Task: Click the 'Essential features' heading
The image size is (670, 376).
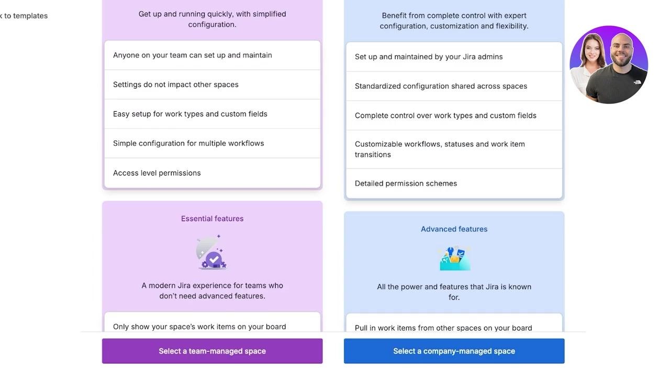Action: tap(212, 219)
